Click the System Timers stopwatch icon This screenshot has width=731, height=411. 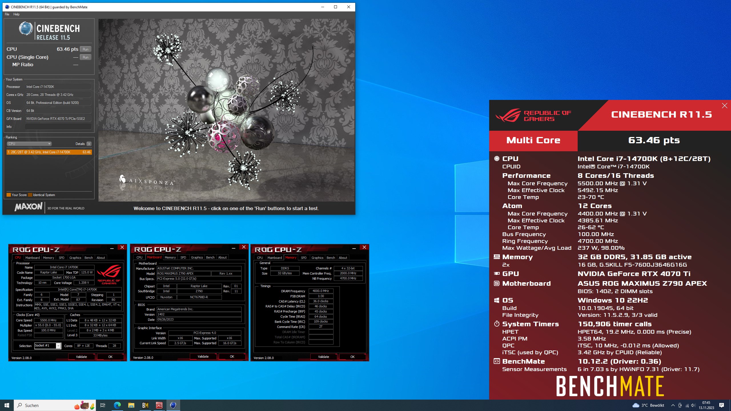coord(497,324)
